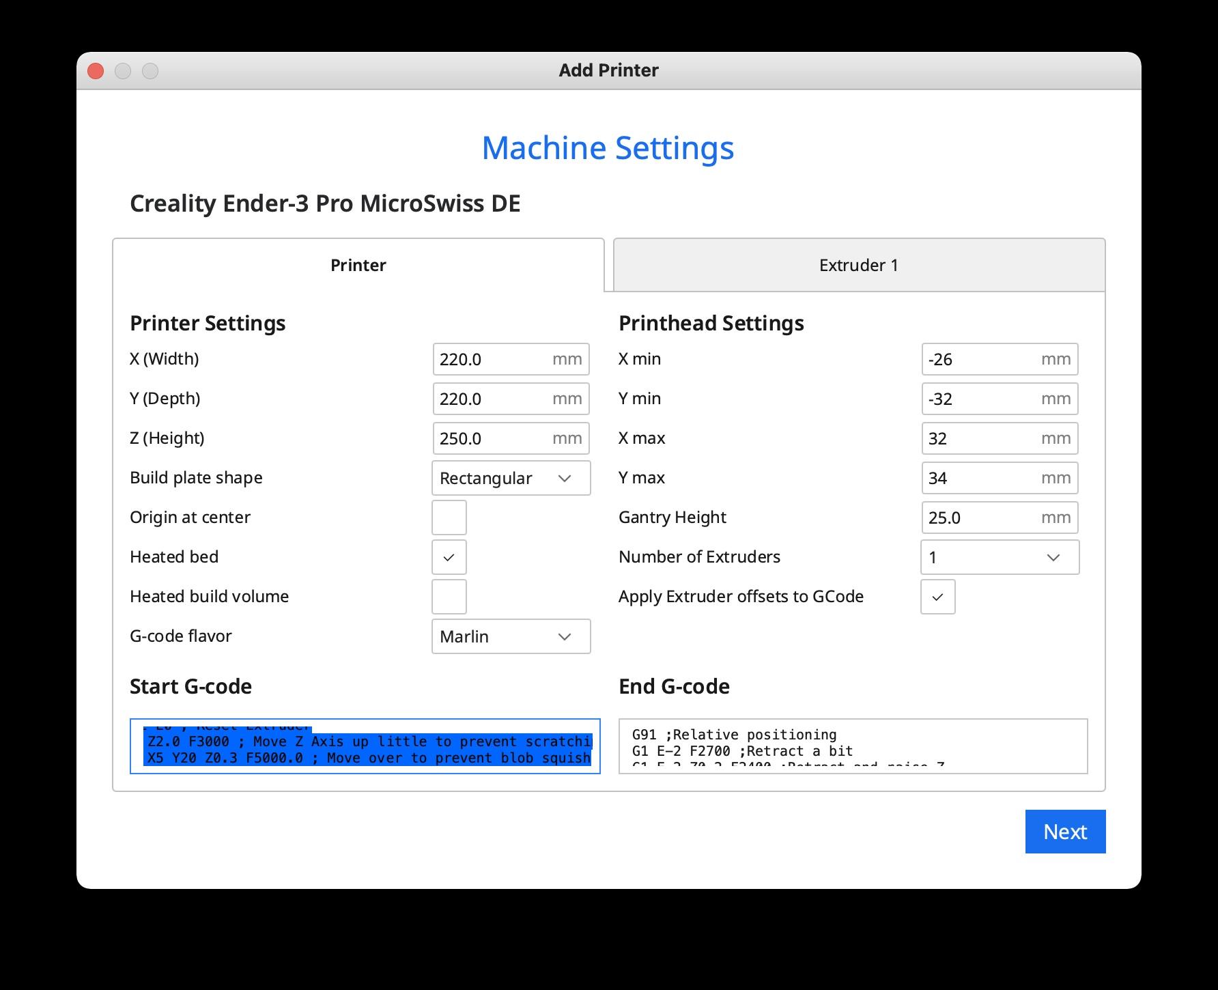Viewport: 1218px width, 990px height.
Task: Click inside the End G-code editor
Action: pos(852,746)
